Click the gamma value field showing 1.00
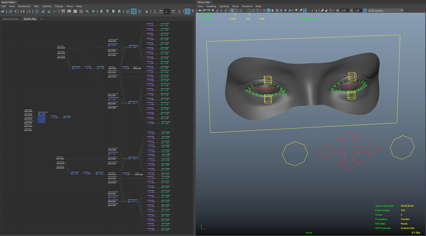426x236 pixels. [357, 11]
